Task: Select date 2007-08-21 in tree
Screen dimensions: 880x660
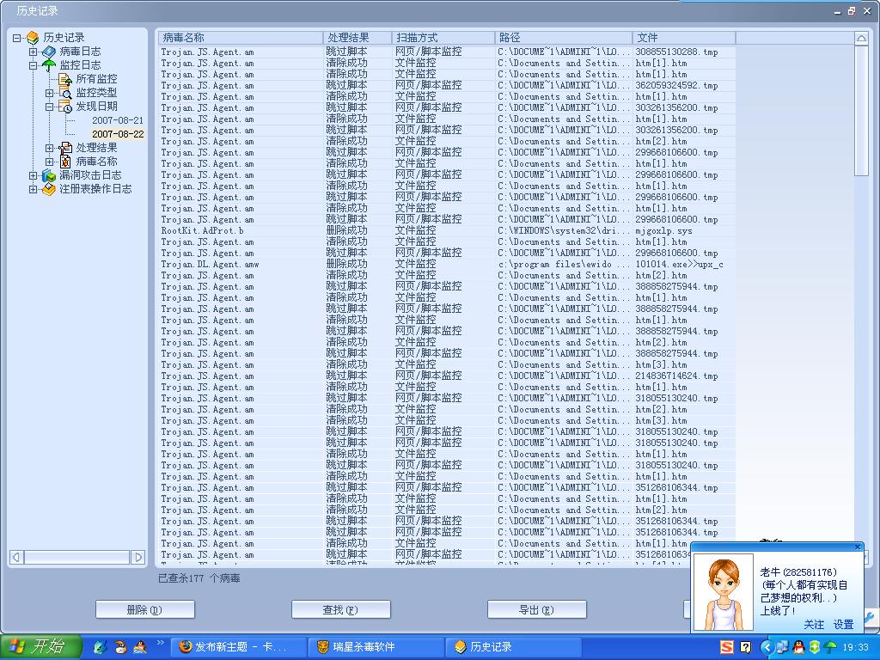Action: point(118,120)
